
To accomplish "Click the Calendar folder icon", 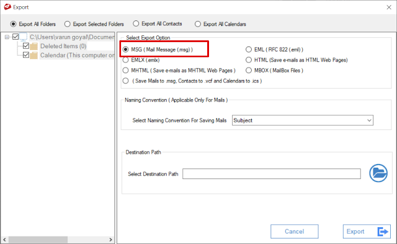I will pyautogui.click(x=33, y=55).
